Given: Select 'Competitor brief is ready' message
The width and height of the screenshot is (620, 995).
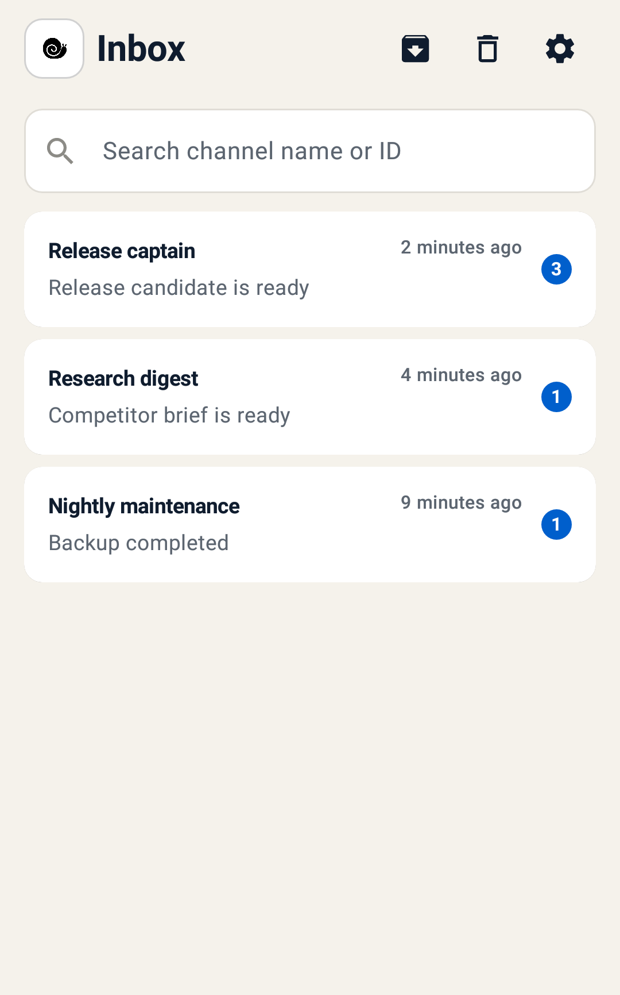Looking at the screenshot, I should click(x=169, y=416).
